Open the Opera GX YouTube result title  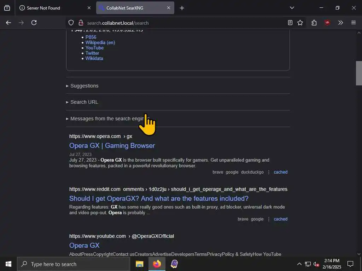[84, 246]
